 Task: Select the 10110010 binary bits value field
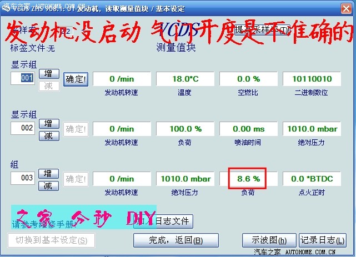[x=312, y=79]
